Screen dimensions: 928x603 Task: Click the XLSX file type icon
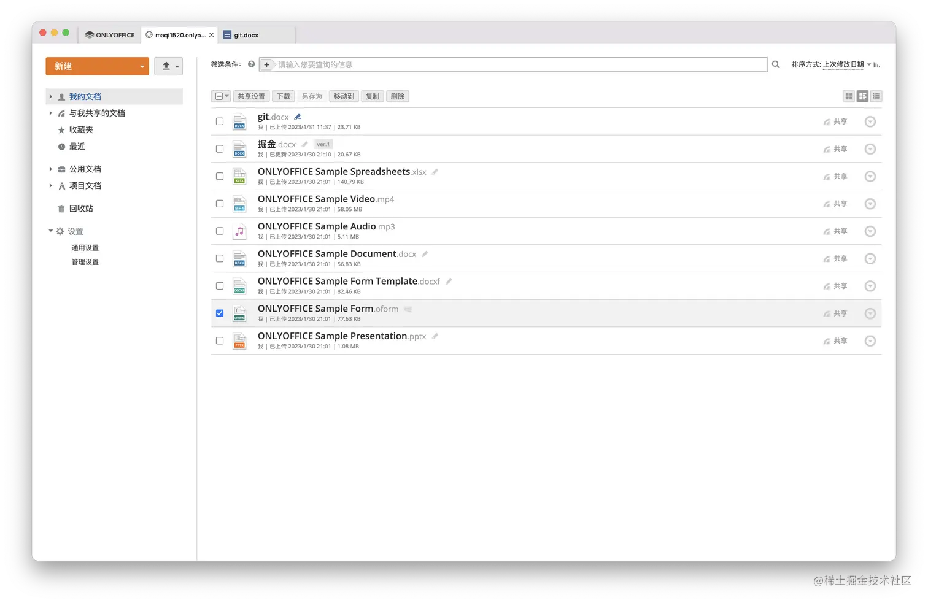point(239,177)
